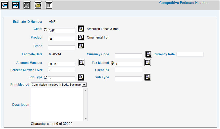The height and width of the screenshot is (129, 220).
Task: Click the Currency Rate label
Action: (164, 54)
